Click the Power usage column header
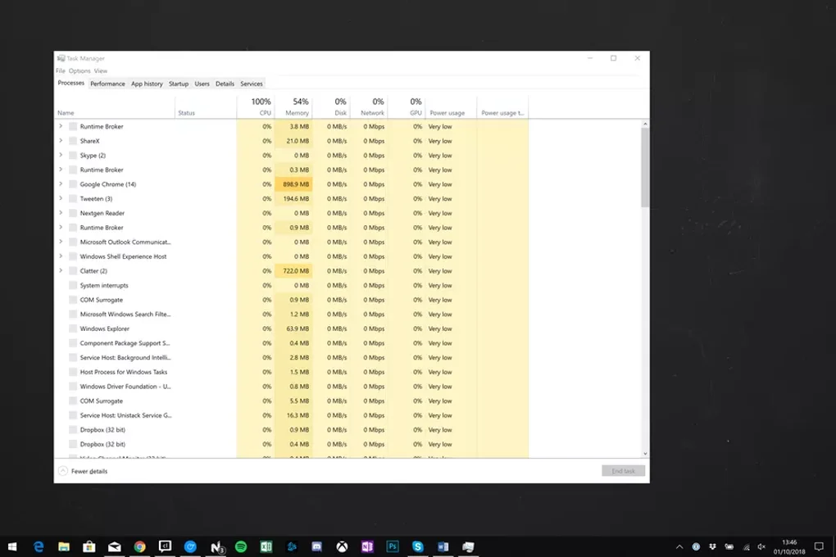Viewport: 836px width, 557px height. (451, 107)
